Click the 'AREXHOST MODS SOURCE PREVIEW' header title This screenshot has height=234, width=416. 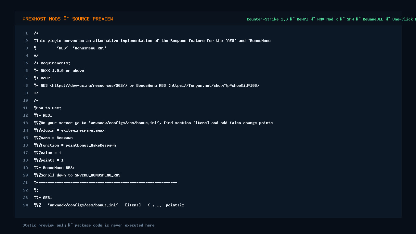click(68, 19)
